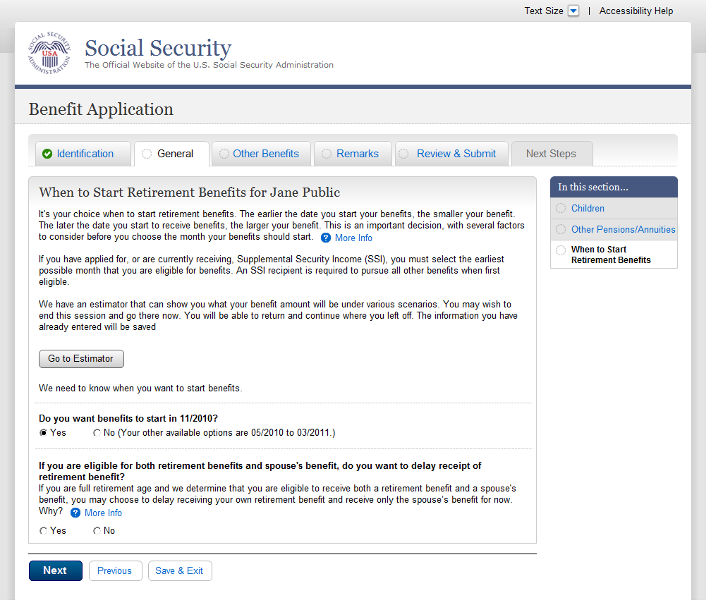Switch to the Other Benefits tab
The height and width of the screenshot is (605, 711).
pyautogui.click(x=265, y=154)
